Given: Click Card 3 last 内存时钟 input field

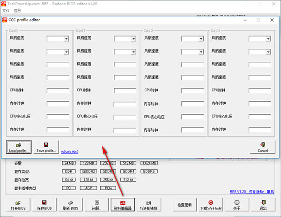Looking at the screenshot, I should coord(260,130).
